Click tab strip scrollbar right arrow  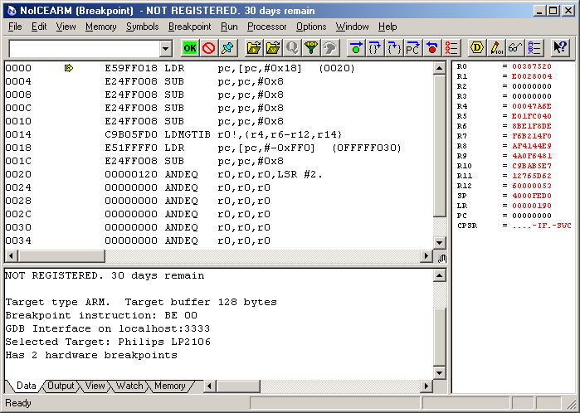[x=426, y=386]
